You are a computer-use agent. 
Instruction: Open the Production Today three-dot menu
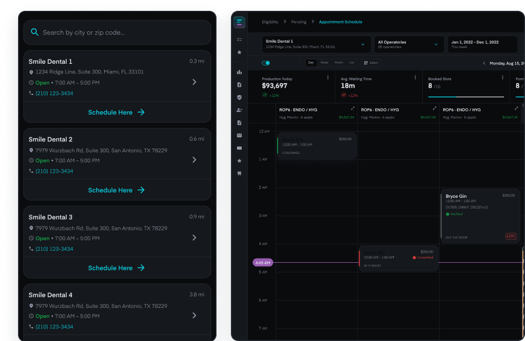click(328, 78)
